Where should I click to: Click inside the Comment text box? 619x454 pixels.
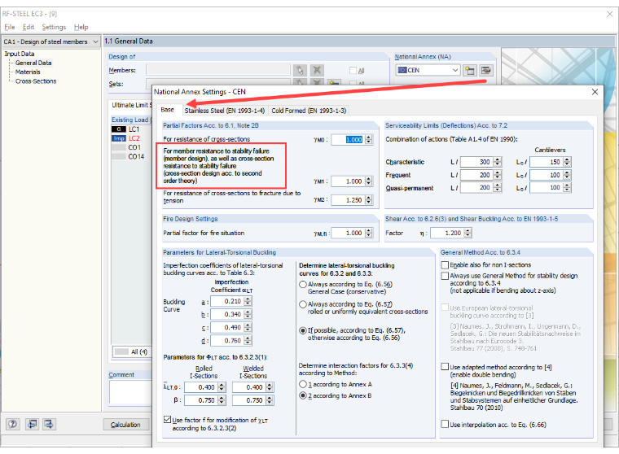(130, 391)
